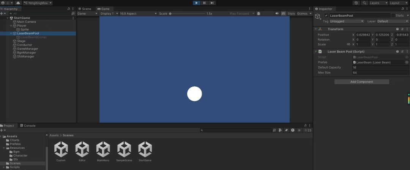Open the StartGame scene asset thumbnail

coord(145,150)
